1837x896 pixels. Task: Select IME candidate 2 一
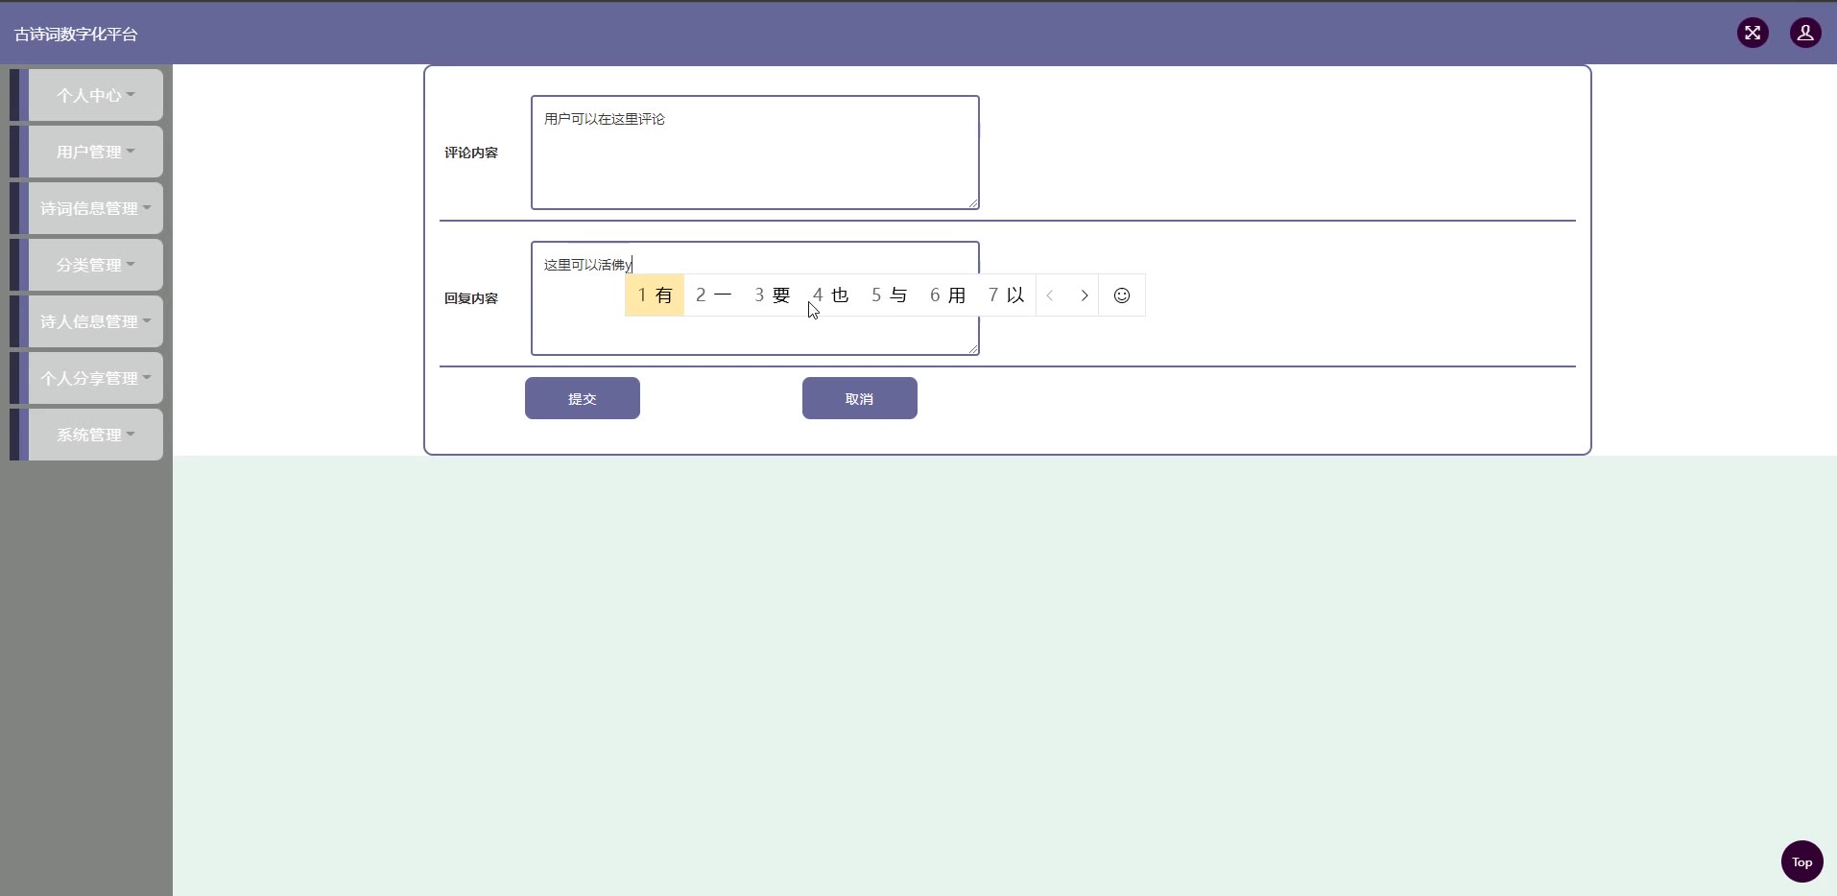714,295
